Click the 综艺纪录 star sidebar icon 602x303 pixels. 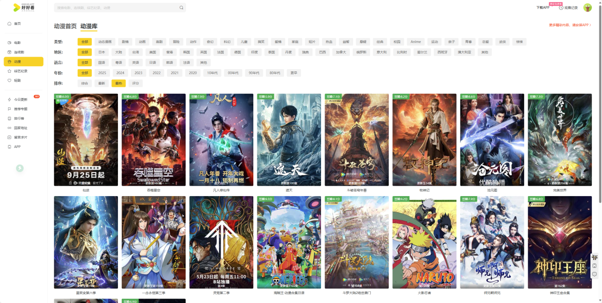coord(10,71)
